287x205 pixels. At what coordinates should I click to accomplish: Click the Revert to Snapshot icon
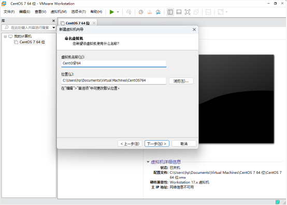150,12
